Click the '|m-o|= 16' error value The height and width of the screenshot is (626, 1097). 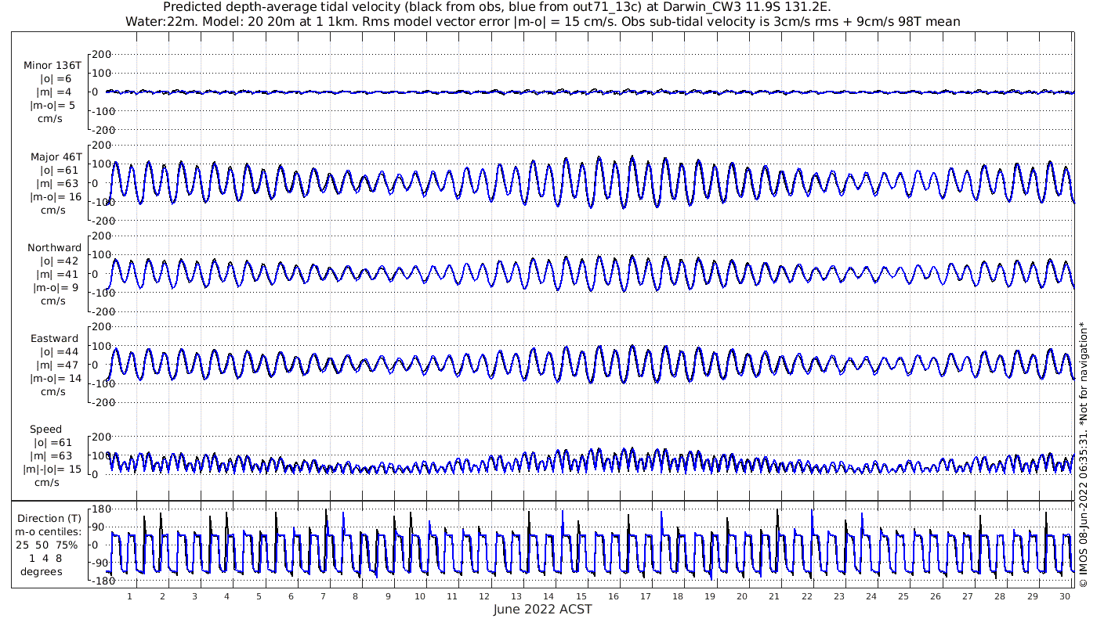(56, 197)
